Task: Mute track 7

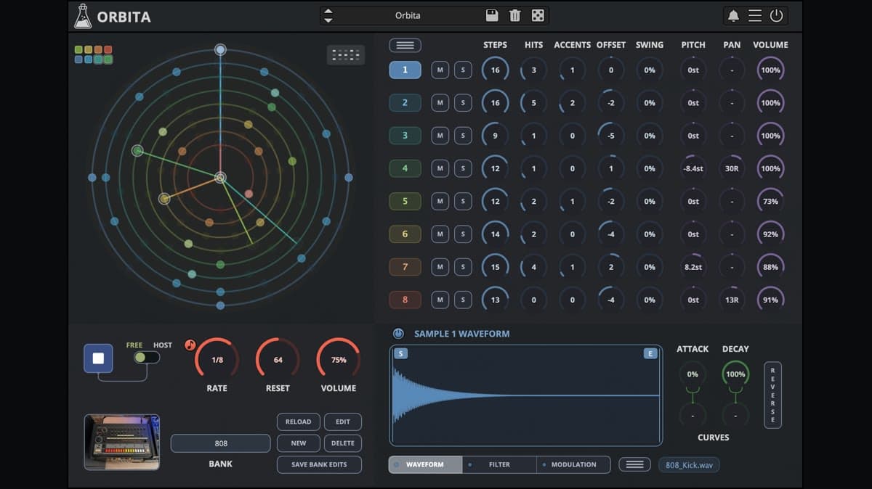Action: (440, 267)
